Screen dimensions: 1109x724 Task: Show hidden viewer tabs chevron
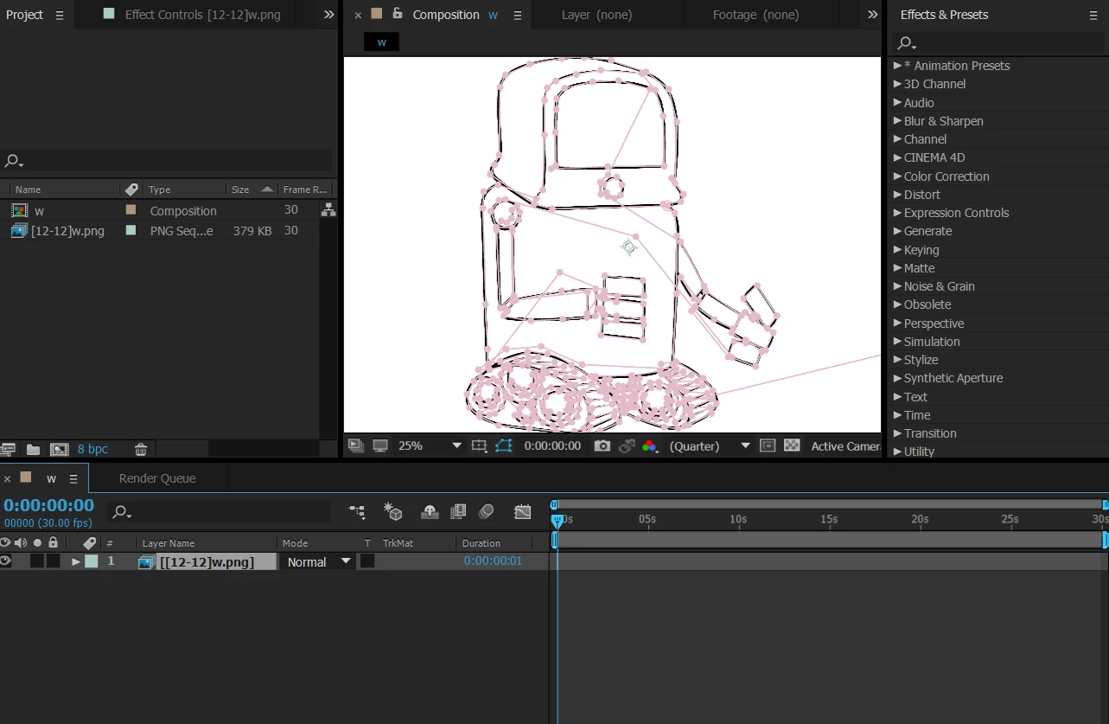click(872, 15)
